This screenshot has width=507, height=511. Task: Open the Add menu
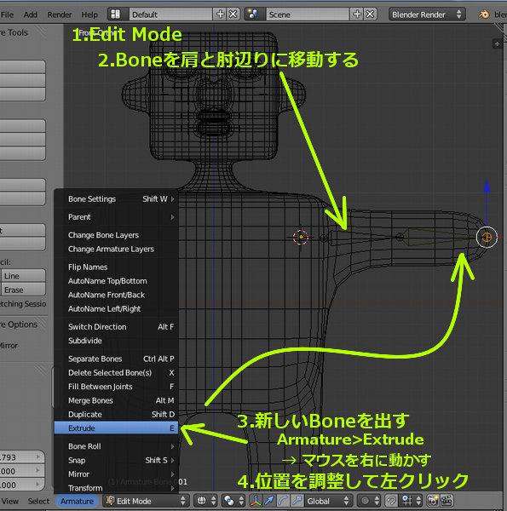(x=31, y=14)
